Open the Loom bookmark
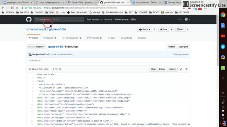 tap(61, 13)
